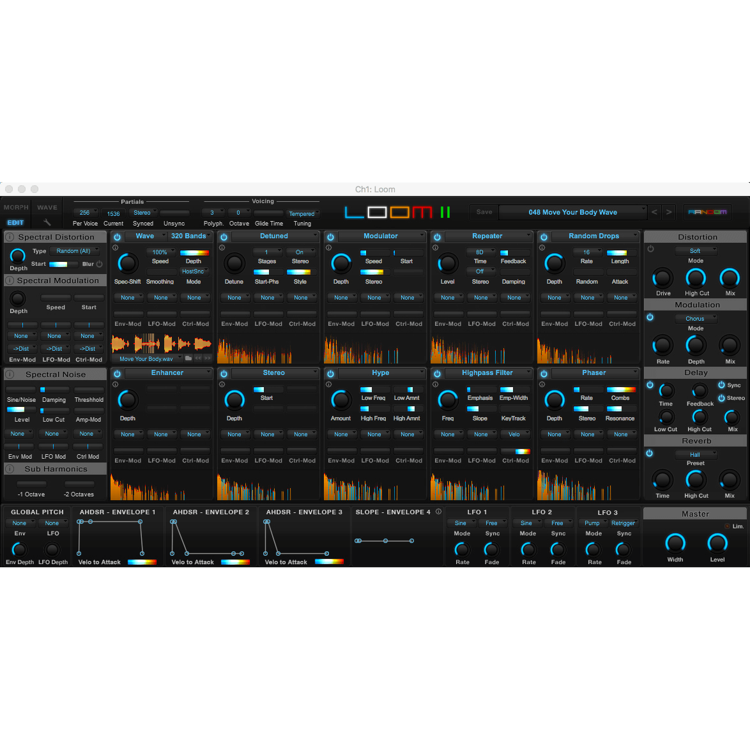Switch to the WAVE tab
Screen dimensions: 750x750
coord(47,208)
